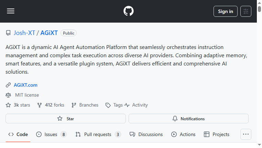Viewport: 262px width, 148px height.
Task: Go to the Discussions tab
Action: point(146,134)
